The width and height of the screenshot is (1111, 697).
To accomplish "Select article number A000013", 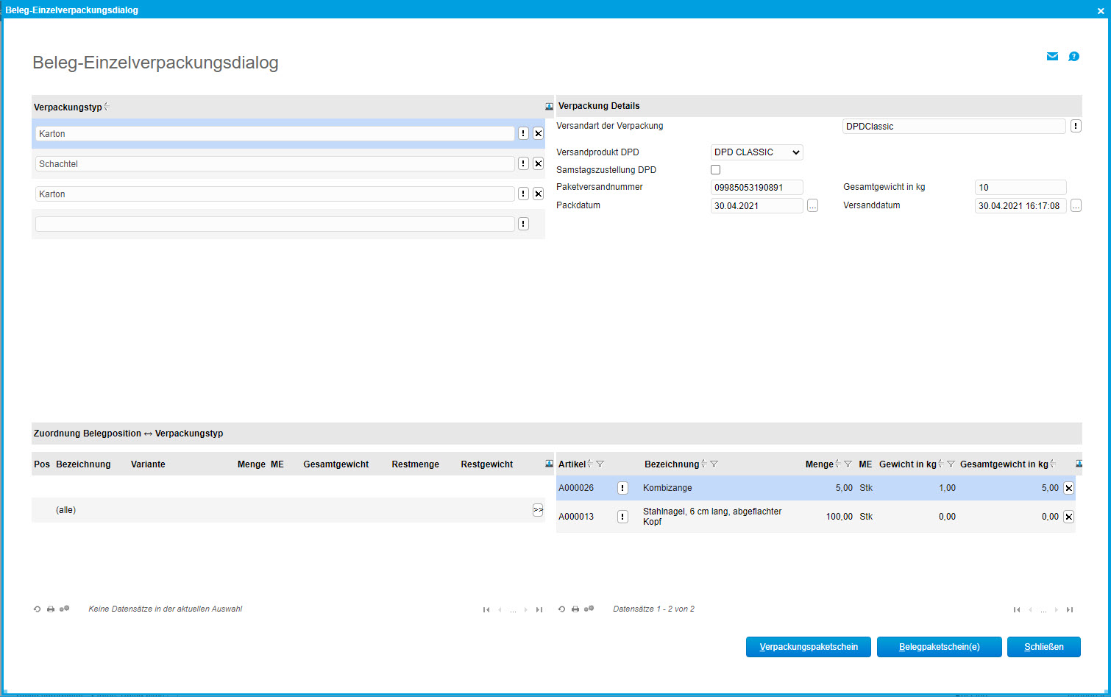I will [576, 517].
